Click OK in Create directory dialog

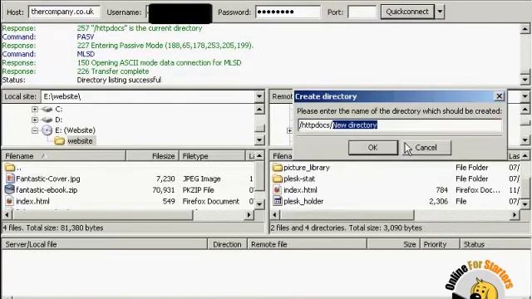coord(373,148)
